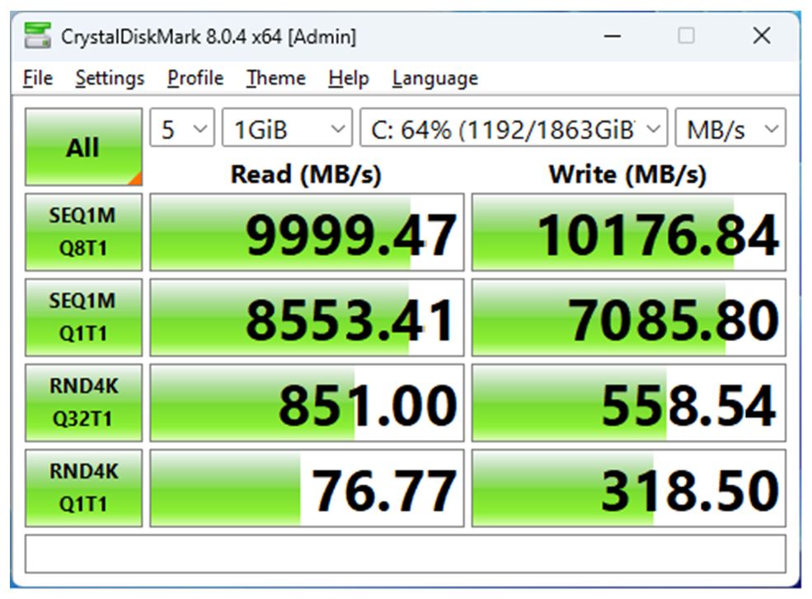Open the File menu
The image size is (812, 599).
click(38, 78)
